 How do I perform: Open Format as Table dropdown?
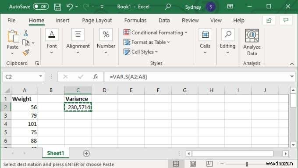coord(146,42)
